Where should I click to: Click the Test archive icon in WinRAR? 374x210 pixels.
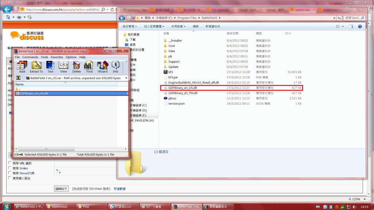coord(50,67)
